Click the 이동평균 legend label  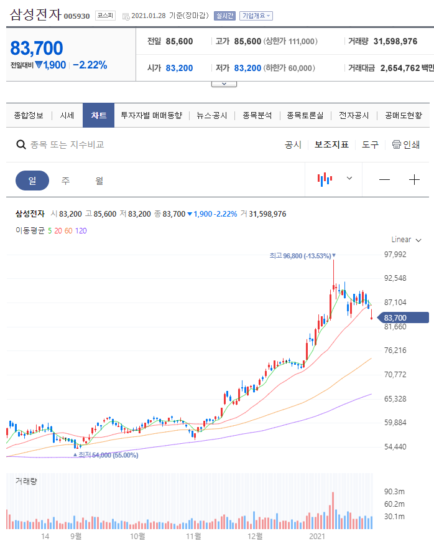coord(30,231)
